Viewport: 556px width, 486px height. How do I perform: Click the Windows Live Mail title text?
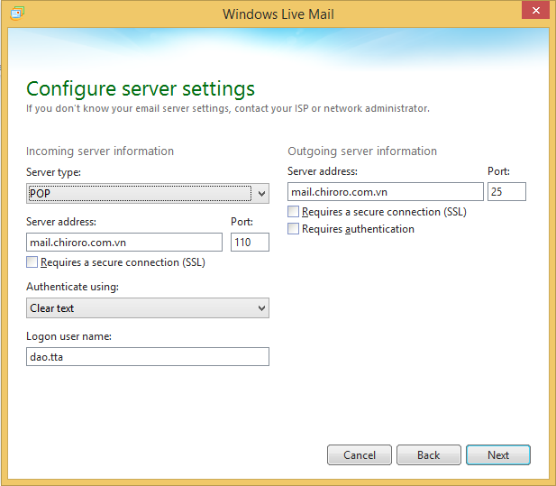pyautogui.click(x=278, y=14)
